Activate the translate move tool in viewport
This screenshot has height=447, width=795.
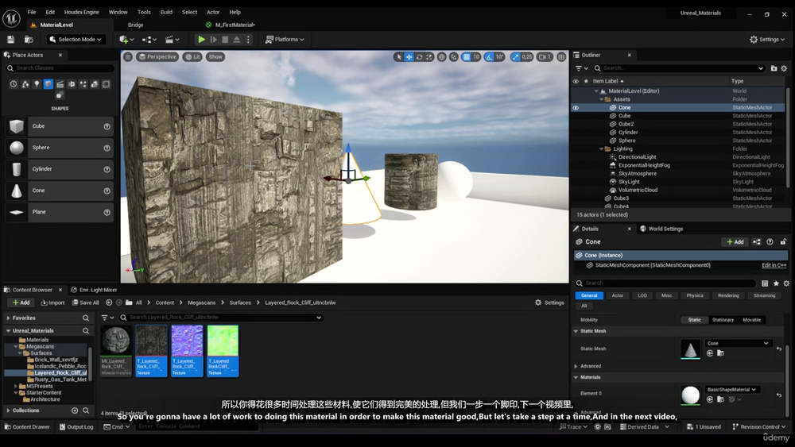point(409,56)
